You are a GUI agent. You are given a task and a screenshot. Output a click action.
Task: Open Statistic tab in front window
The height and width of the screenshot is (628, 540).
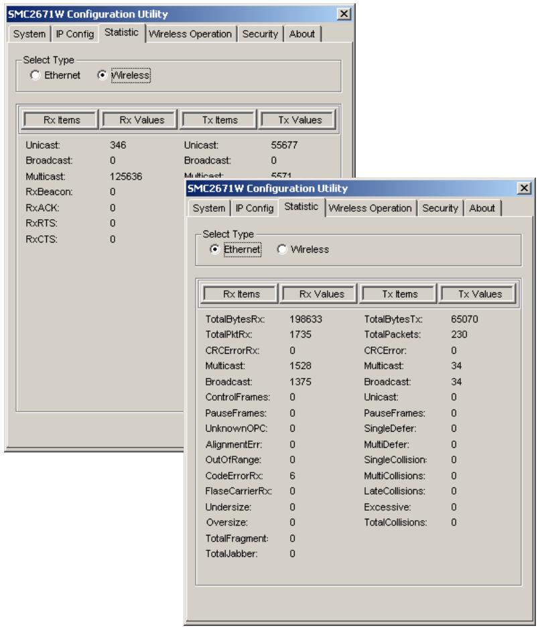301,206
